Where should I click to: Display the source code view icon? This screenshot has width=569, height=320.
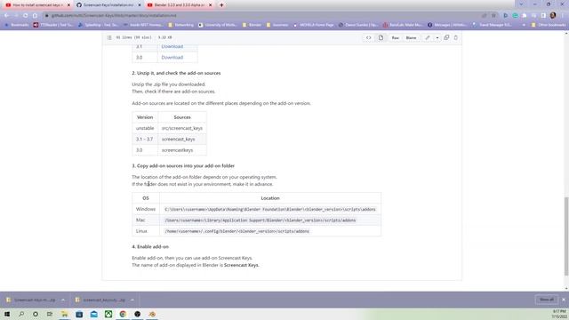click(369, 37)
